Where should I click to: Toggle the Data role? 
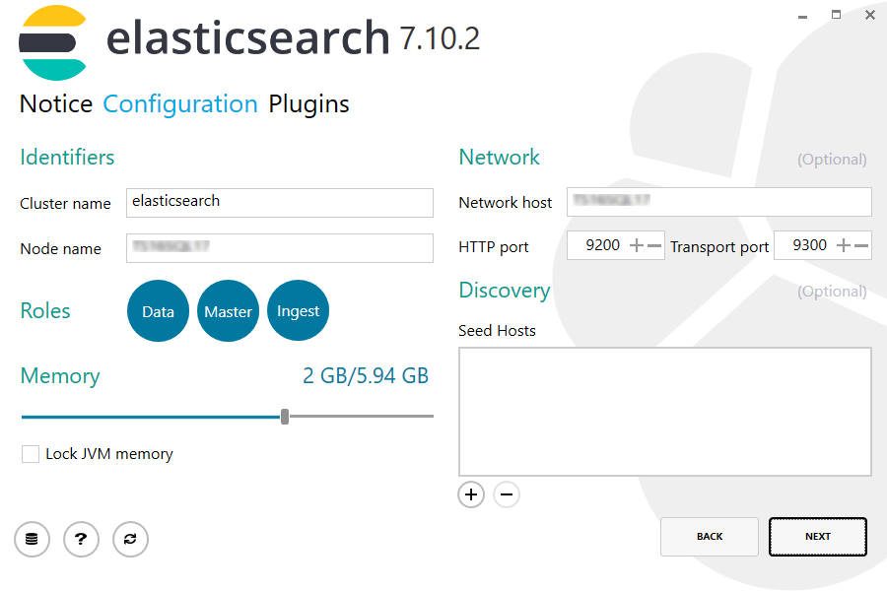coord(158,310)
